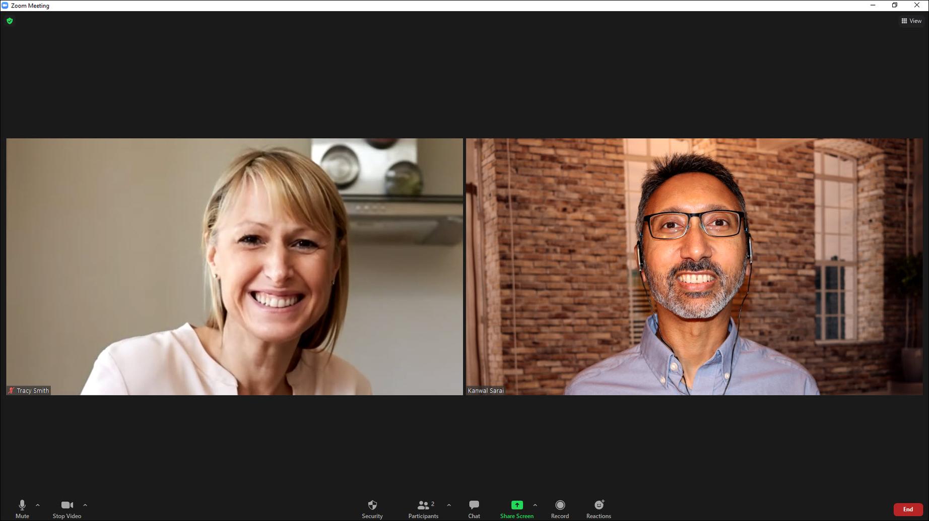Open the Reactions emoji menu
Viewport: 929px width, 521px height.
[599, 508]
